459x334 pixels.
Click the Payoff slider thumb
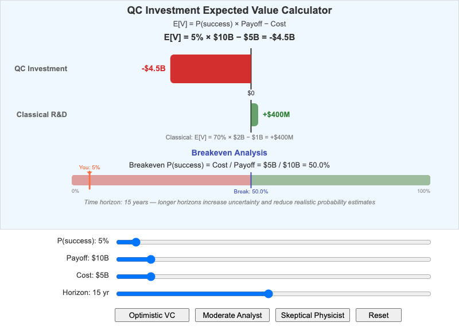point(150,259)
